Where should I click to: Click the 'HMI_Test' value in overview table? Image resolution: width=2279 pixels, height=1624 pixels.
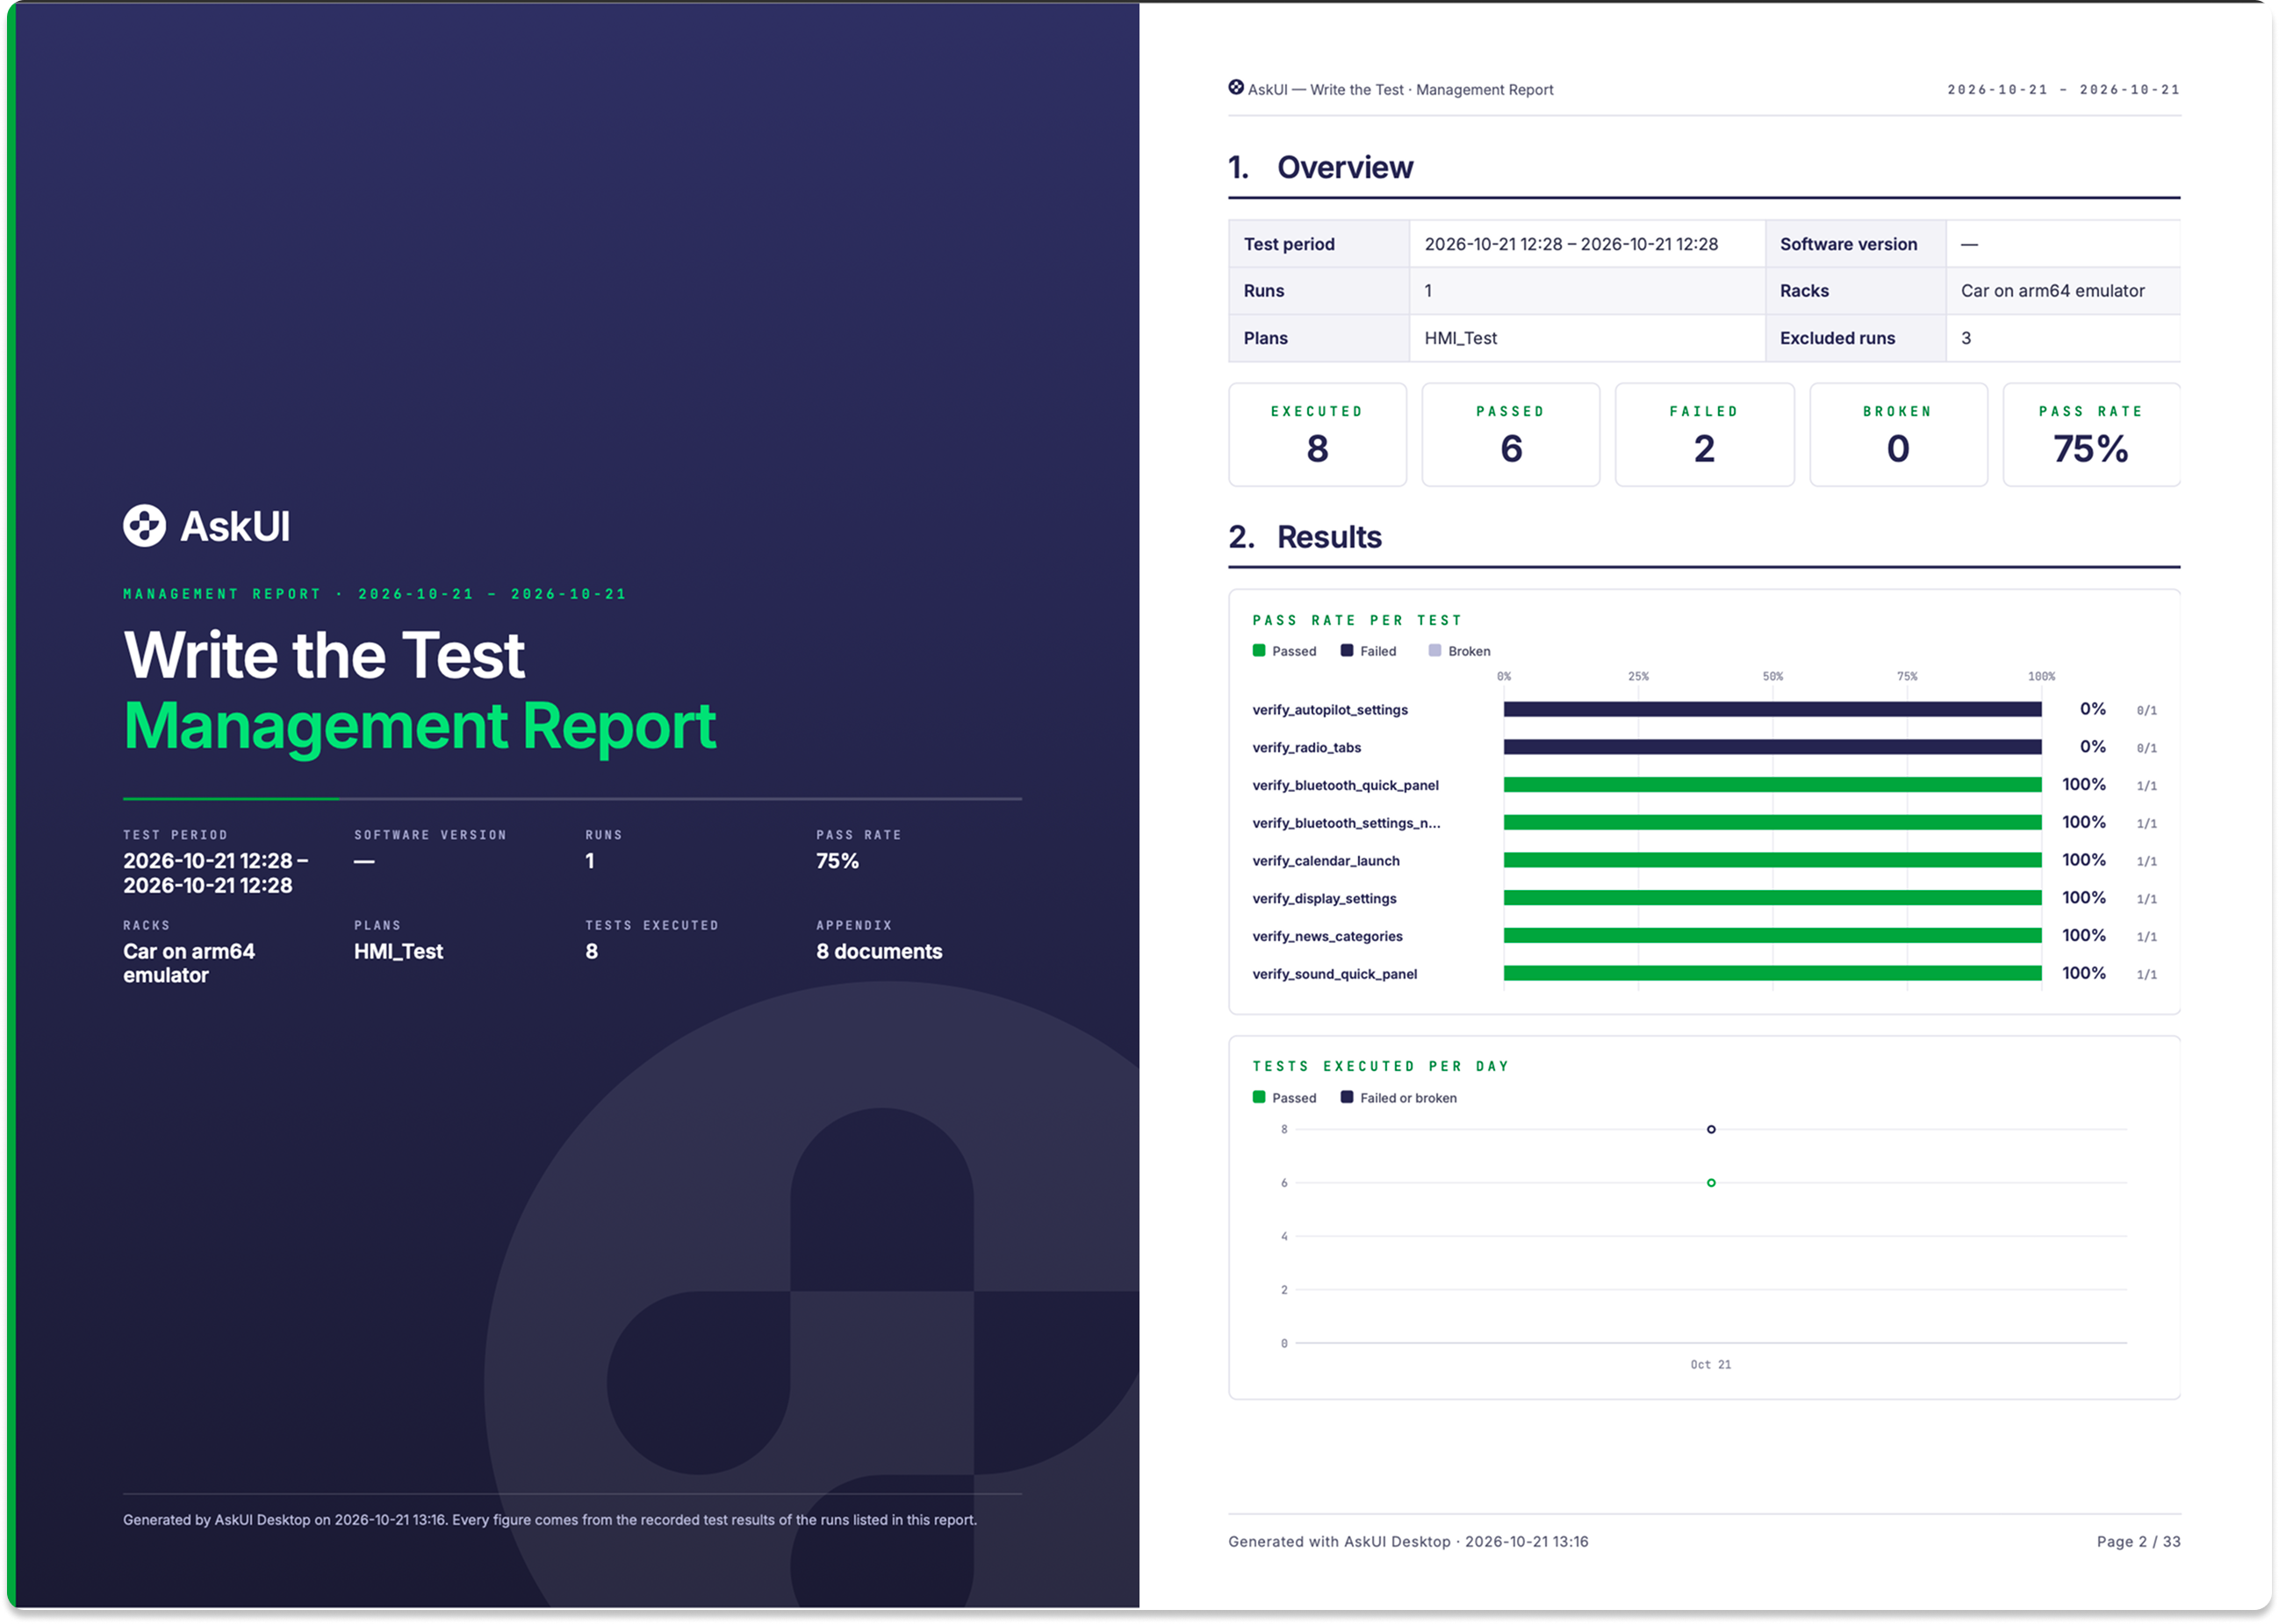click(1460, 338)
